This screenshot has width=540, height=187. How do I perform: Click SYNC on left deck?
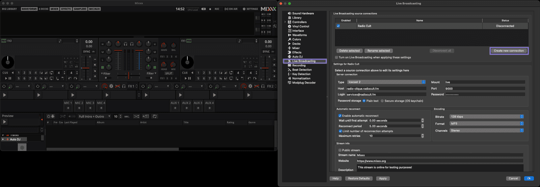(x=87, y=52)
